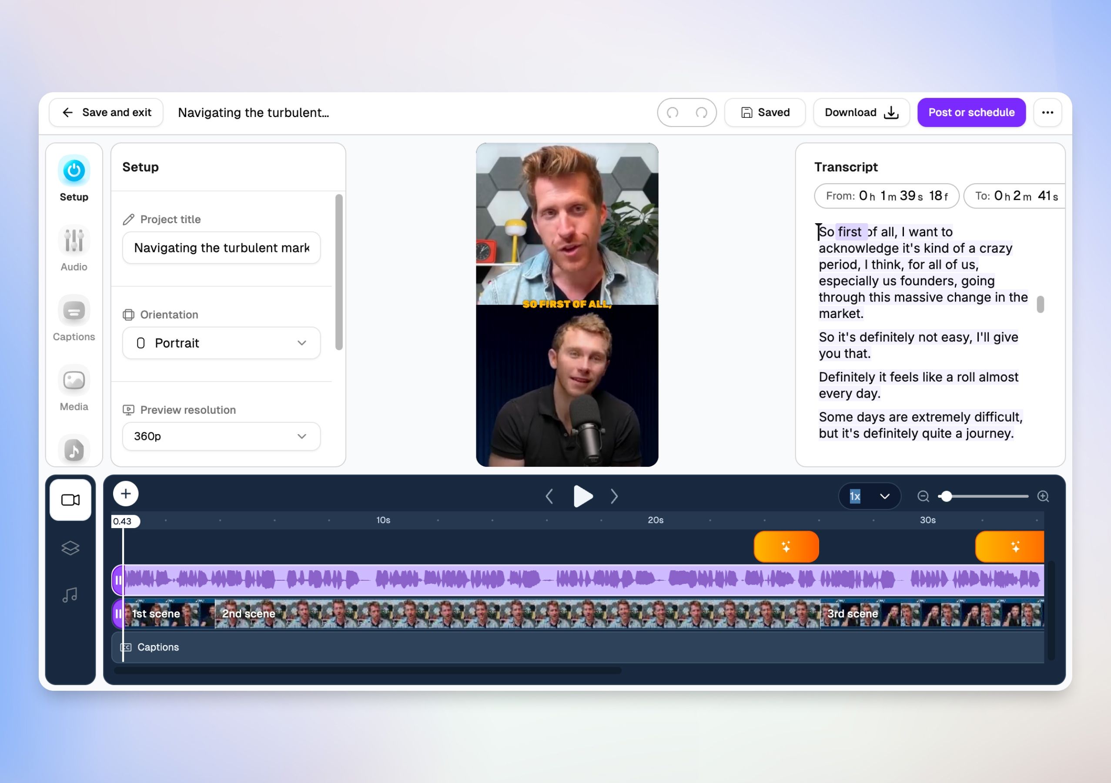Viewport: 1111px width, 783px height.
Task: Go to next scene arrow
Action: click(x=615, y=496)
